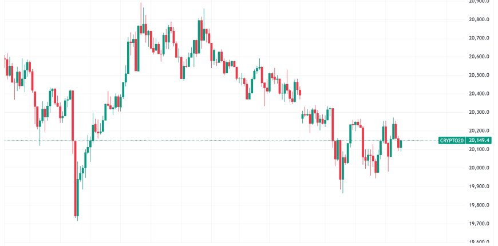Click the CRYPTO20 symbol label
Viewport: 498px width, 246px height.
pos(452,140)
